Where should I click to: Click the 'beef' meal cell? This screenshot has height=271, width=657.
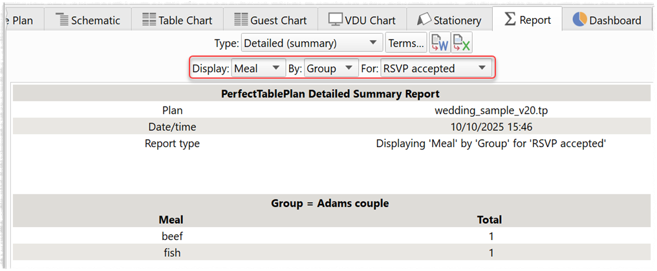(172, 236)
